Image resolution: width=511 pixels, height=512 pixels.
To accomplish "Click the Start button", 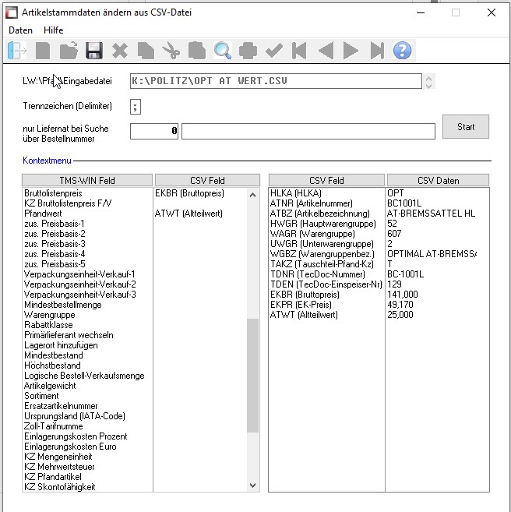I will (466, 127).
